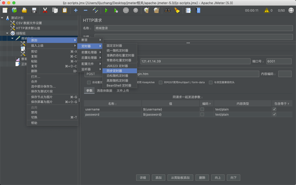Select 禁用 in context menu
296x185 pixels.
pos(52,113)
